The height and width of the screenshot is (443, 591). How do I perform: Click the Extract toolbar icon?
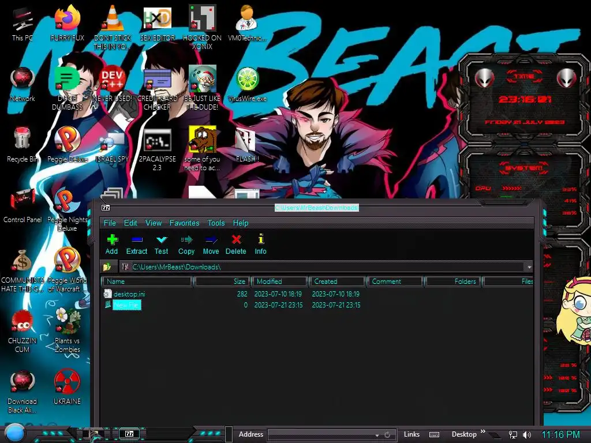[x=137, y=240]
